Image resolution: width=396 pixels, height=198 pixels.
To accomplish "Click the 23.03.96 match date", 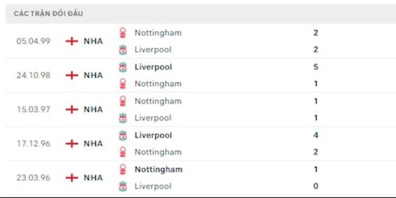I will [33, 178].
